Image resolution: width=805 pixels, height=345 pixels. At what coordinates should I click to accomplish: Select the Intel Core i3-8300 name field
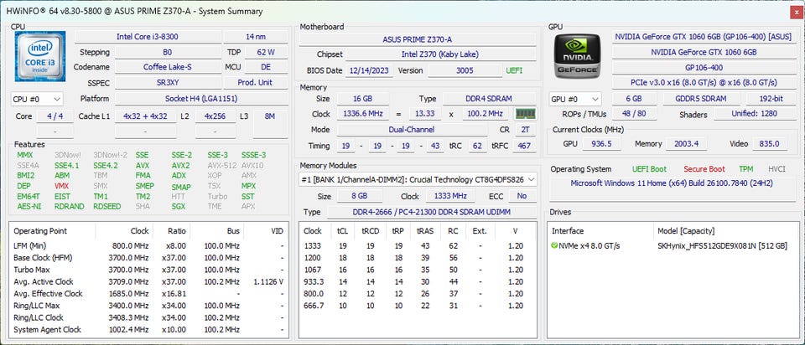point(148,37)
